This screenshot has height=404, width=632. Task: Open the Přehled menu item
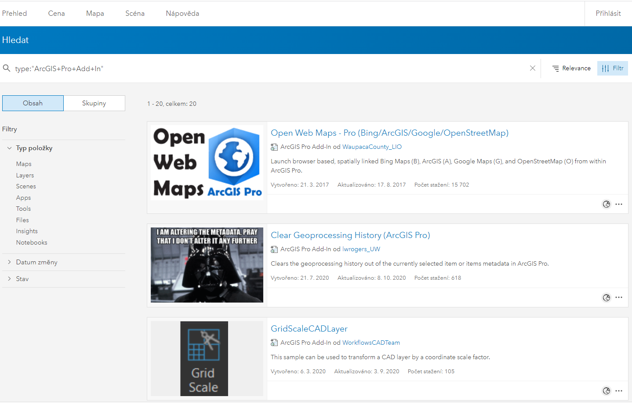point(15,13)
